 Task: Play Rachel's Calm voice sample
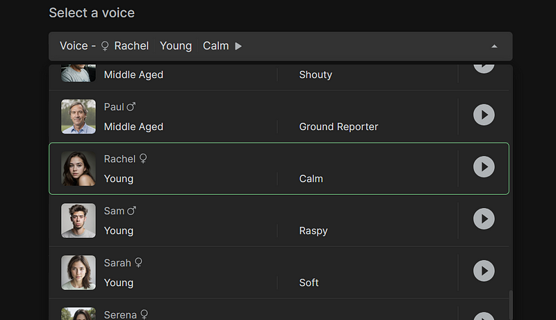click(x=484, y=167)
